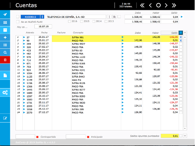
Task: Sort by Asiento column header
Action: pyautogui.click(x=30, y=33)
